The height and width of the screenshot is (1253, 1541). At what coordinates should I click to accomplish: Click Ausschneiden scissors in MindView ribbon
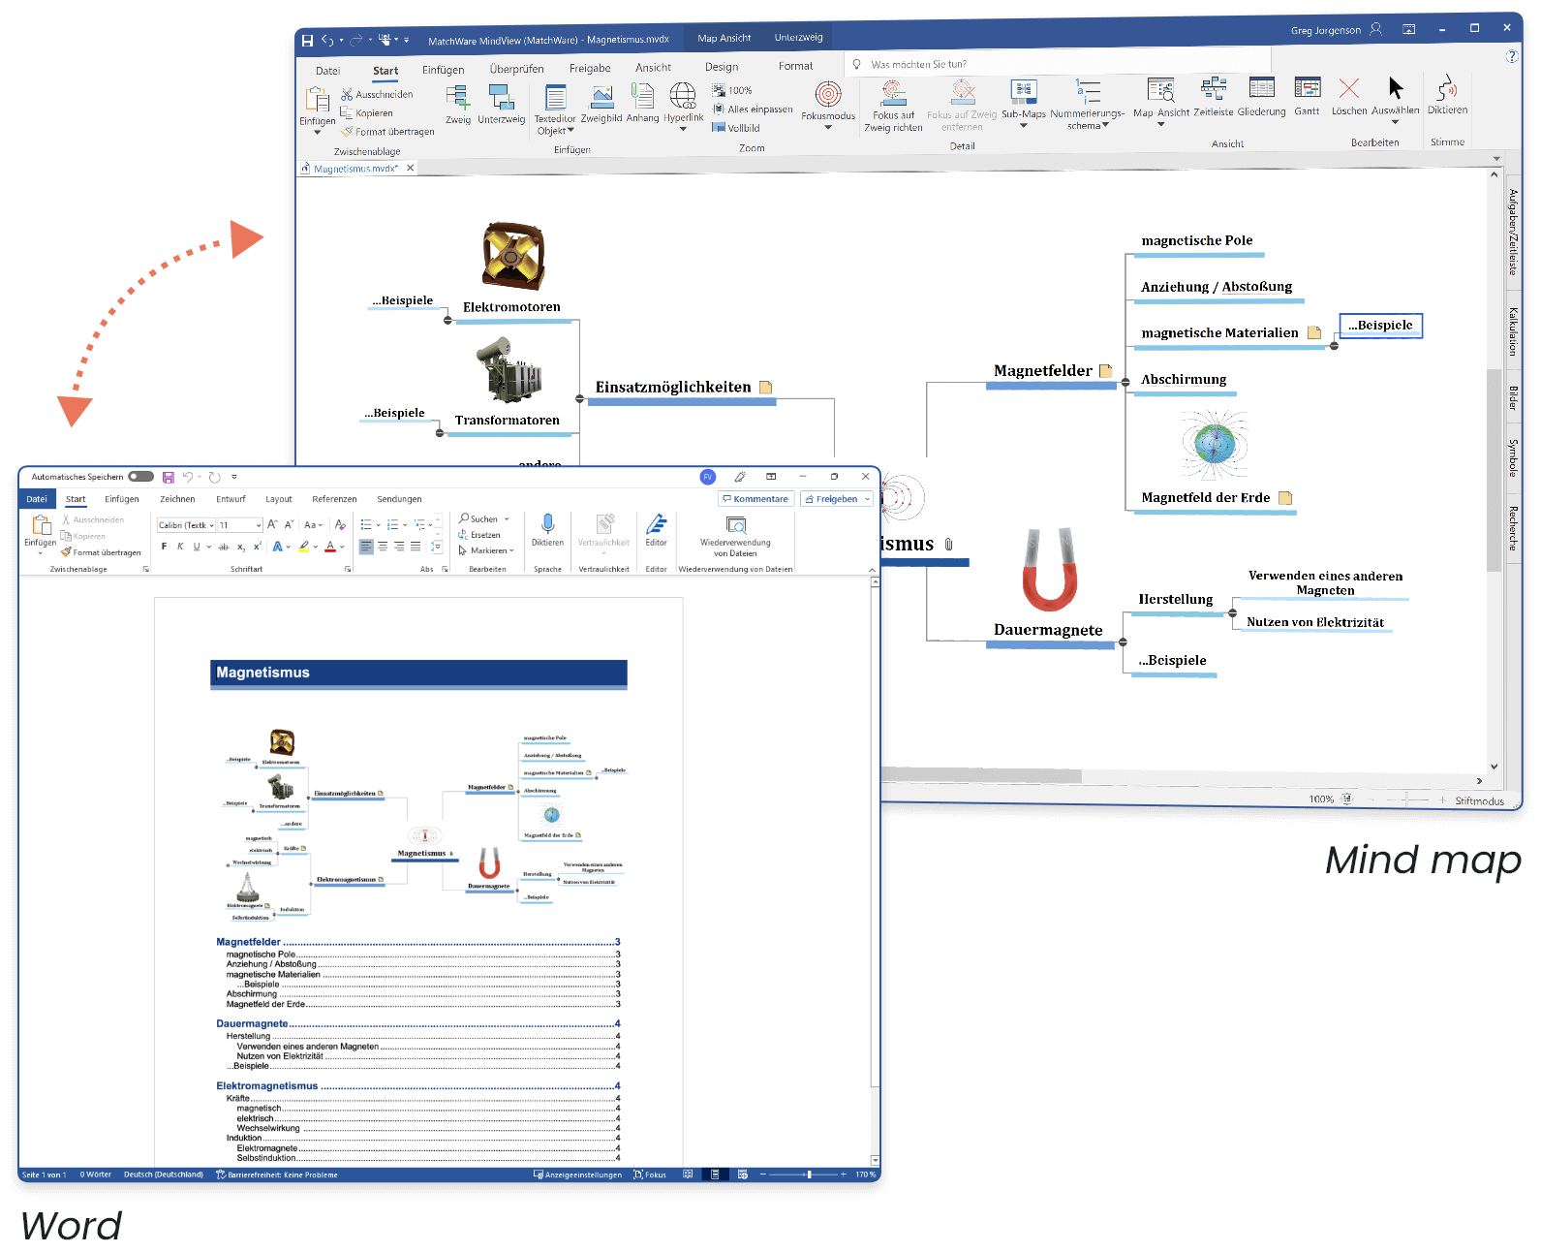[x=377, y=95]
